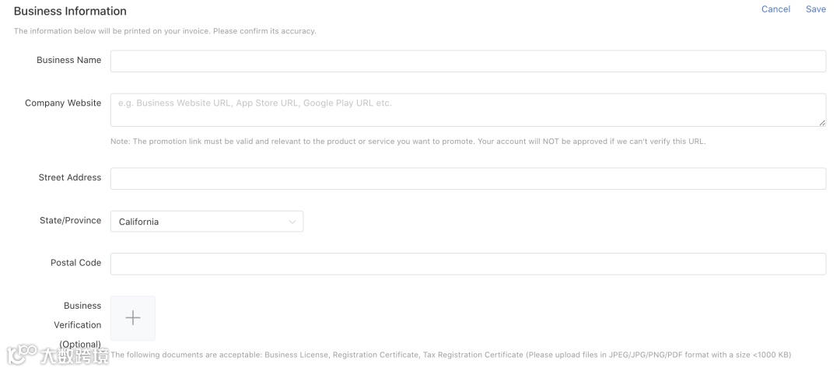Click the Business Information heading

[70, 11]
